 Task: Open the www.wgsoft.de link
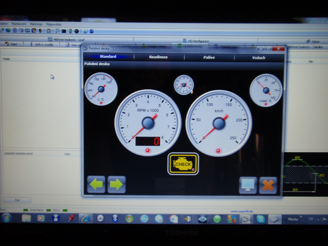[x=242, y=211]
